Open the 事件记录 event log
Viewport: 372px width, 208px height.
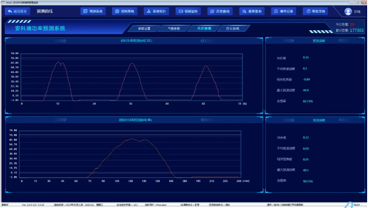[284, 11]
